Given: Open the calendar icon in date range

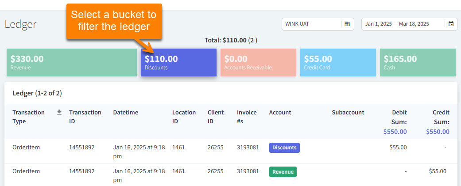Looking at the screenshot, I should [451, 24].
